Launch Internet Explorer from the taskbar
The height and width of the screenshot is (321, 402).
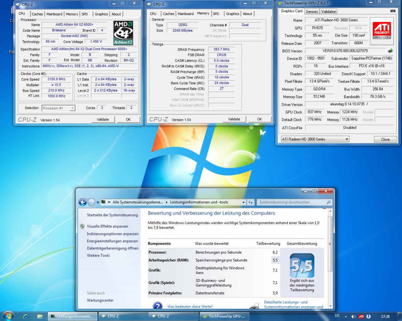[x=26, y=316]
